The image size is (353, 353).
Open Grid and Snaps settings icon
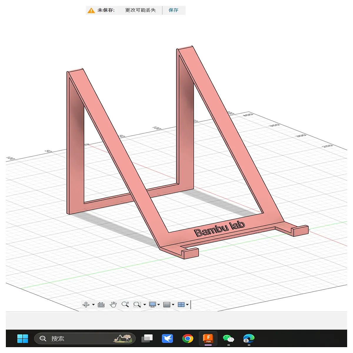point(167,304)
